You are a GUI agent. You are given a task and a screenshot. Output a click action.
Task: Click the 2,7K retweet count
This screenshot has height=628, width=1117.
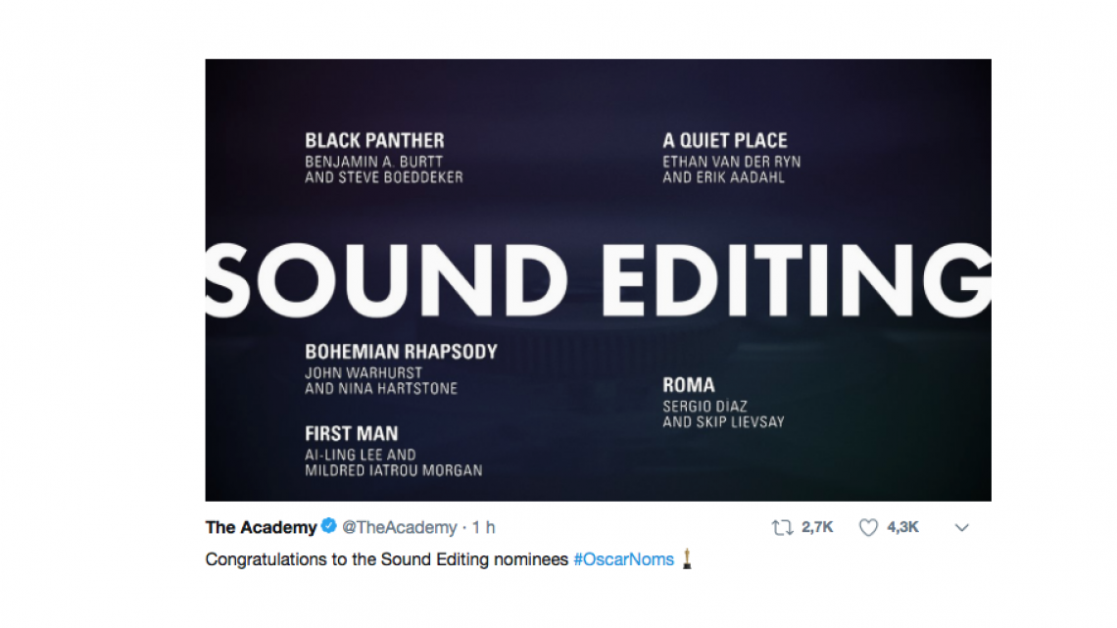(x=817, y=528)
